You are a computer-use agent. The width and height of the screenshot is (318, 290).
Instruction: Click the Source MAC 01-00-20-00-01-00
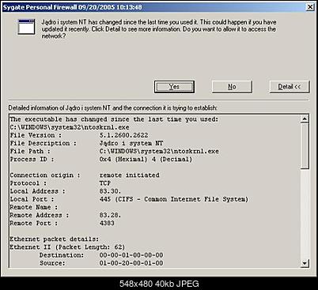coord(131,263)
